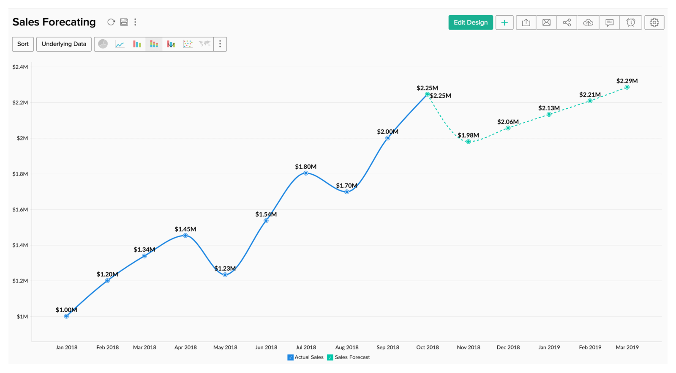
Task: Open the settings gear icon
Action: point(654,22)
